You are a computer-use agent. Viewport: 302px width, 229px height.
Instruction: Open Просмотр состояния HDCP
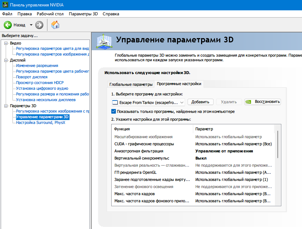40,83
